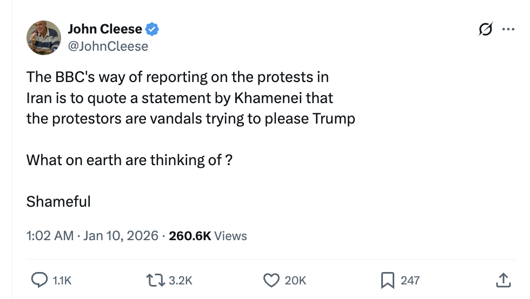Open John Cleese's profile picture
The height and width of the screenshot is (299, 530).
click(44, 38)
